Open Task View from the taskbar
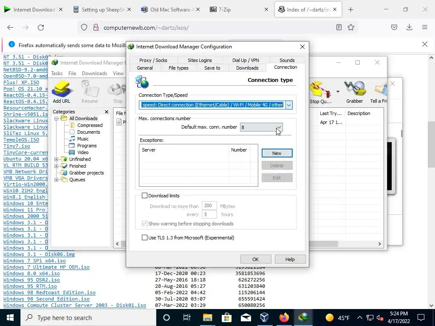This screenshot has width=435, height=326. click(187, 318)
